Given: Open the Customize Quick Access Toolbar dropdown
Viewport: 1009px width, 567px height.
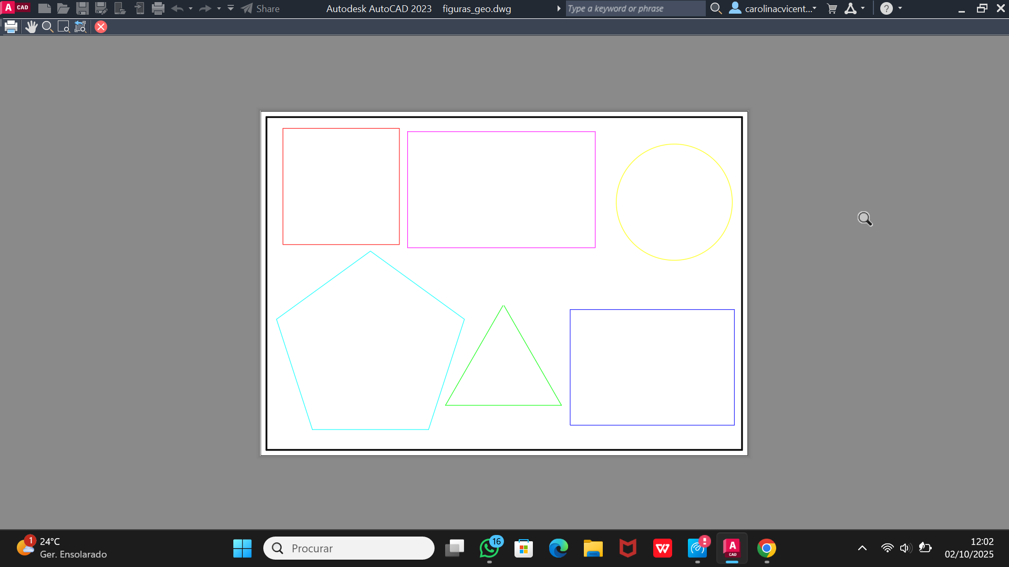Looking at the screenshot, I should 231,8.
